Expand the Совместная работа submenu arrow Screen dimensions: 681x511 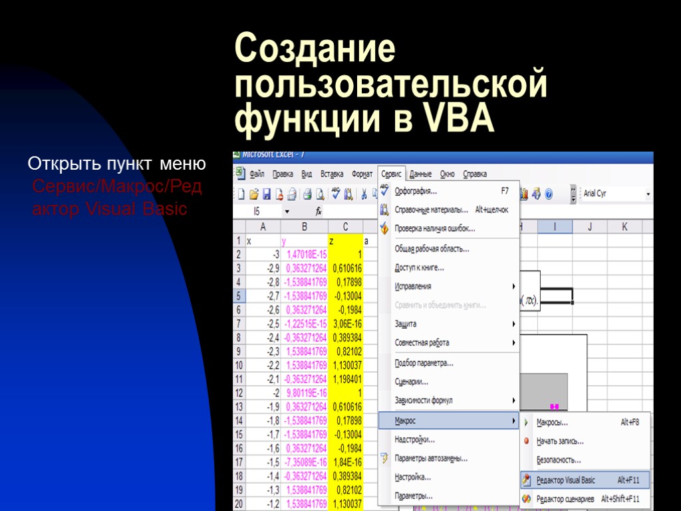pos(513,343)
